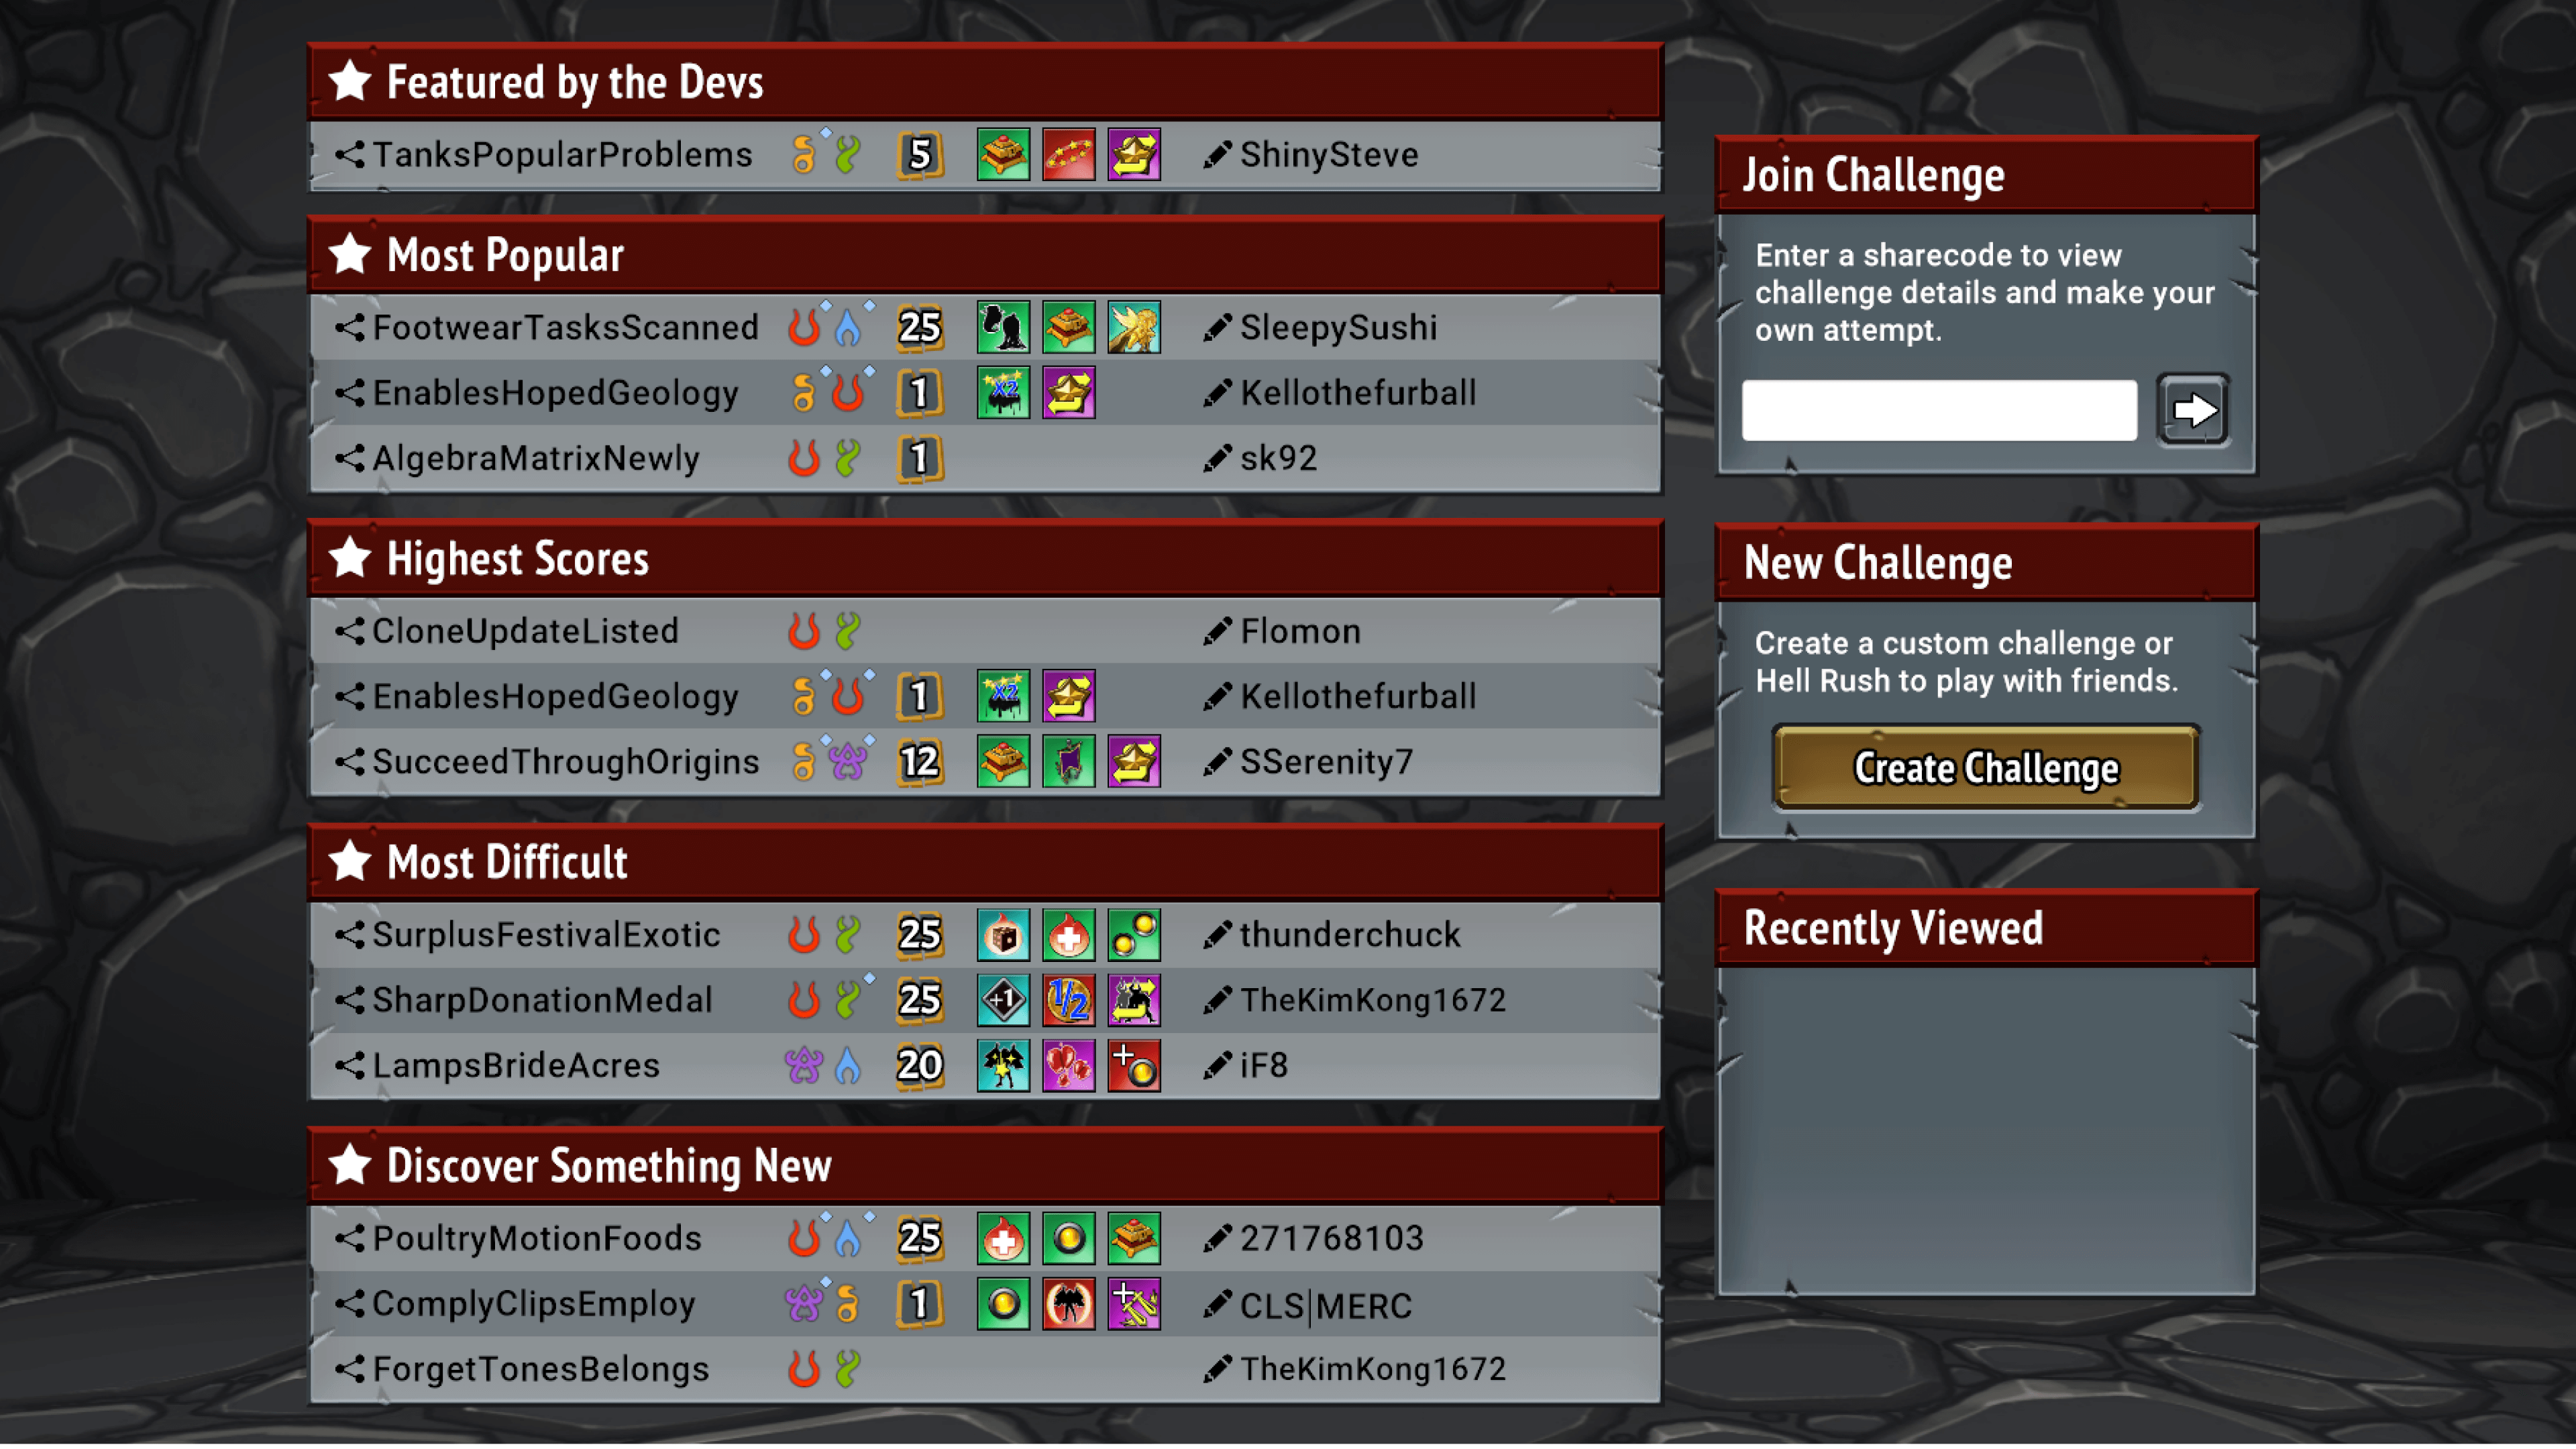The image size is (2576, 1449).
Task: Click the sharecode input field
Action: 1939,410
